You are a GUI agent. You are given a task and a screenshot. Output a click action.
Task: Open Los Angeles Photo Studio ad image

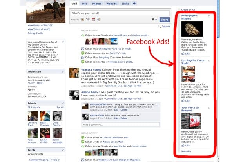[188, 74]
